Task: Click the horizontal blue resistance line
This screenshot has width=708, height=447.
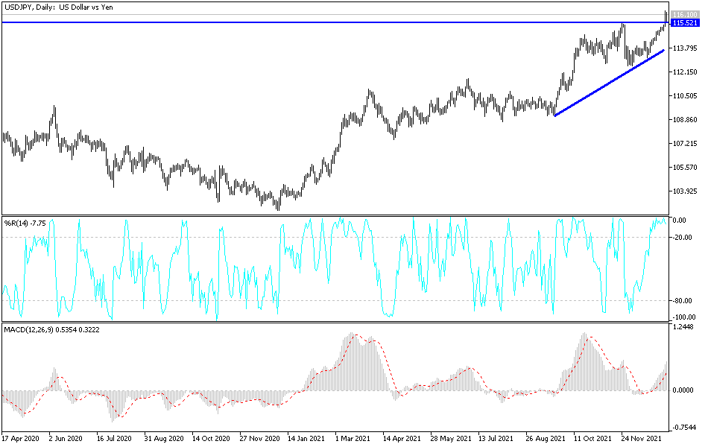Action: (298, 22)
